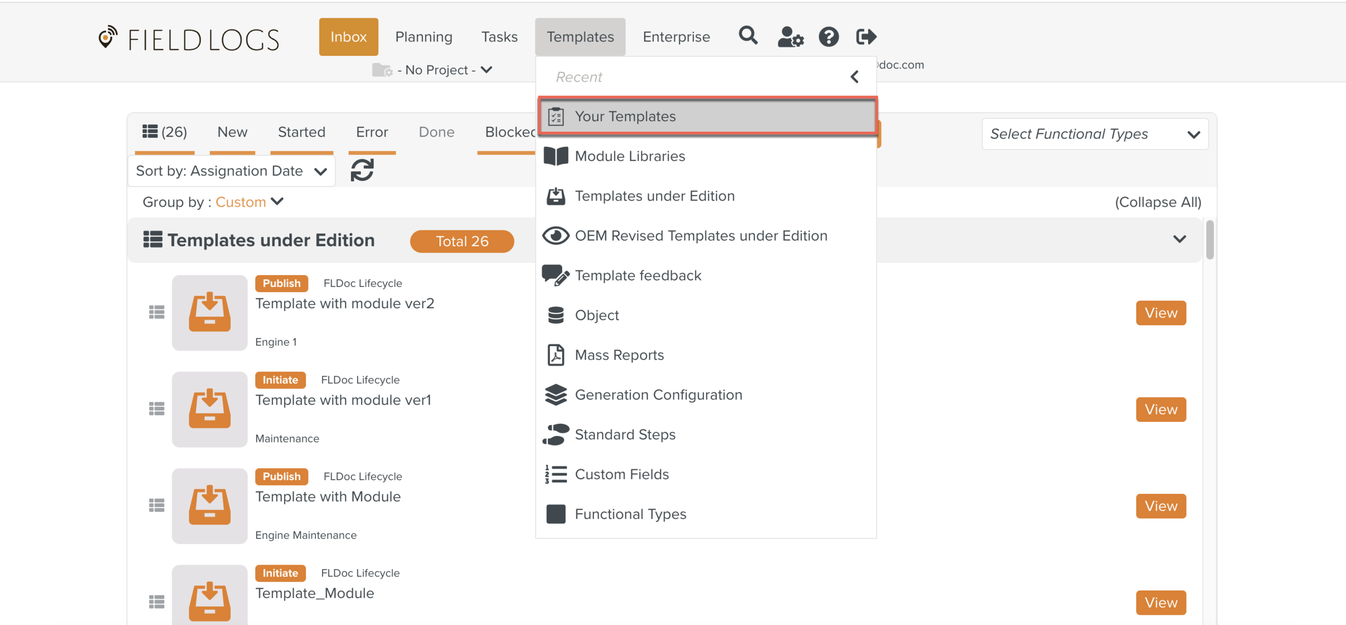Open OEM Revised Templates eye icon
The width and height of the screenshot is (1346, 625).
click(x=556, y=236)
